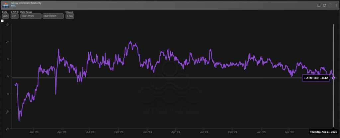Screen dimensions: 340x138
Task: Click the start date field 11/01/2022
Action: (31, 16)
